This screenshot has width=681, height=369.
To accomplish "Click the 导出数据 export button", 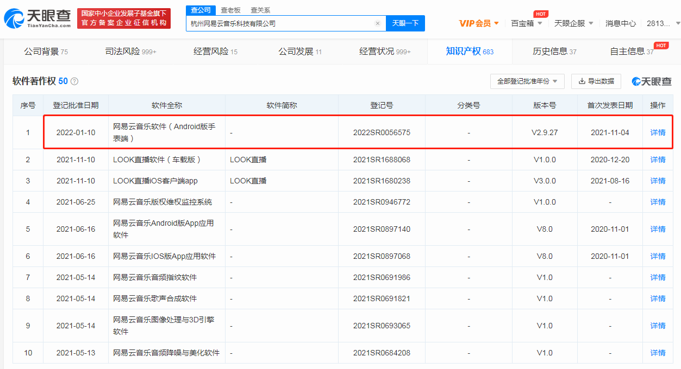I will tap(596, 81).
